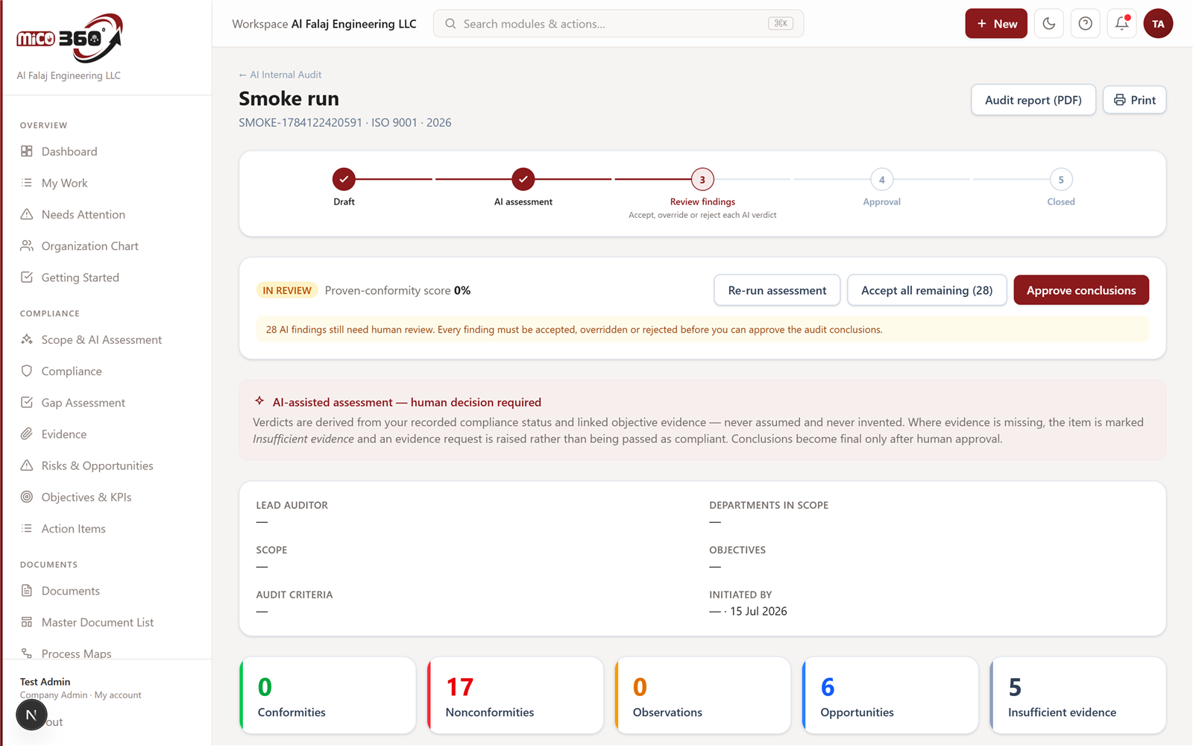The width and height of the screenshot is (1193, 746).
Task: Select step 4 Approval marker
Action: point(882,179)
